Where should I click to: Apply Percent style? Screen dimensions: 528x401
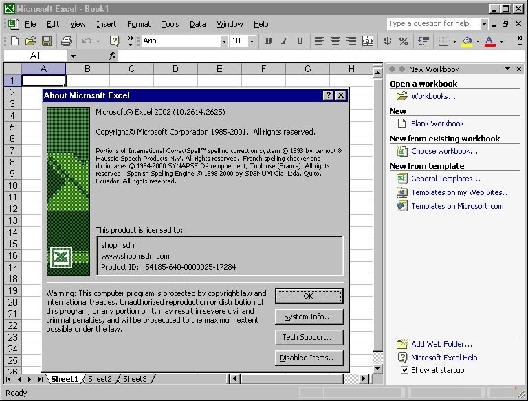click(404, 41)
